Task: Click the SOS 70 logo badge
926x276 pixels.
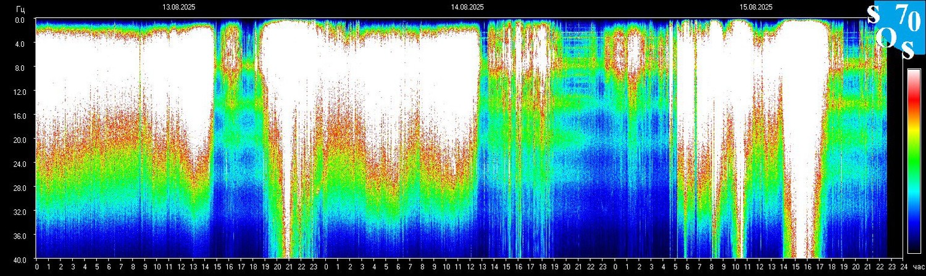Action: pyautogui.click(x=896, y=31)
